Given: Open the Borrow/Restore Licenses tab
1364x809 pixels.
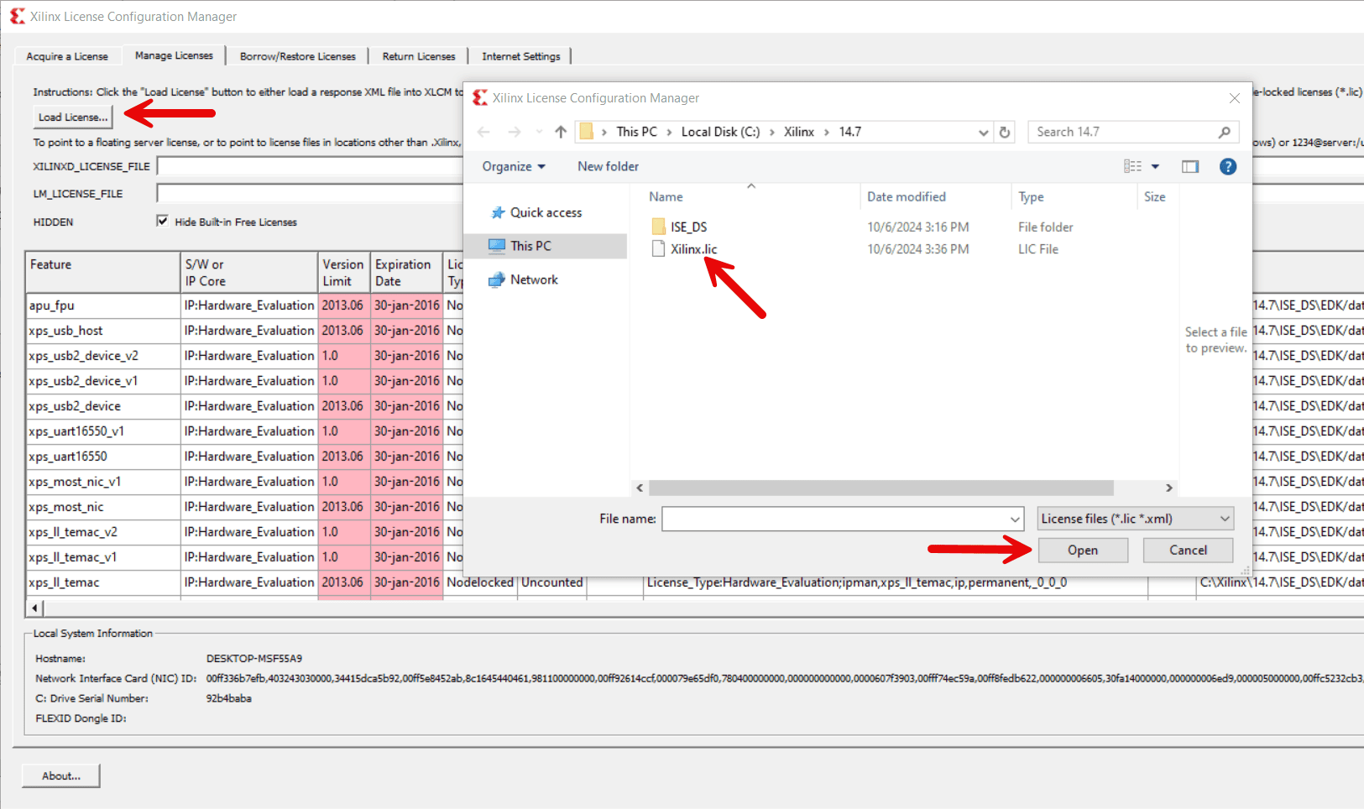Looking at the screenshot, I should (297, 55).
